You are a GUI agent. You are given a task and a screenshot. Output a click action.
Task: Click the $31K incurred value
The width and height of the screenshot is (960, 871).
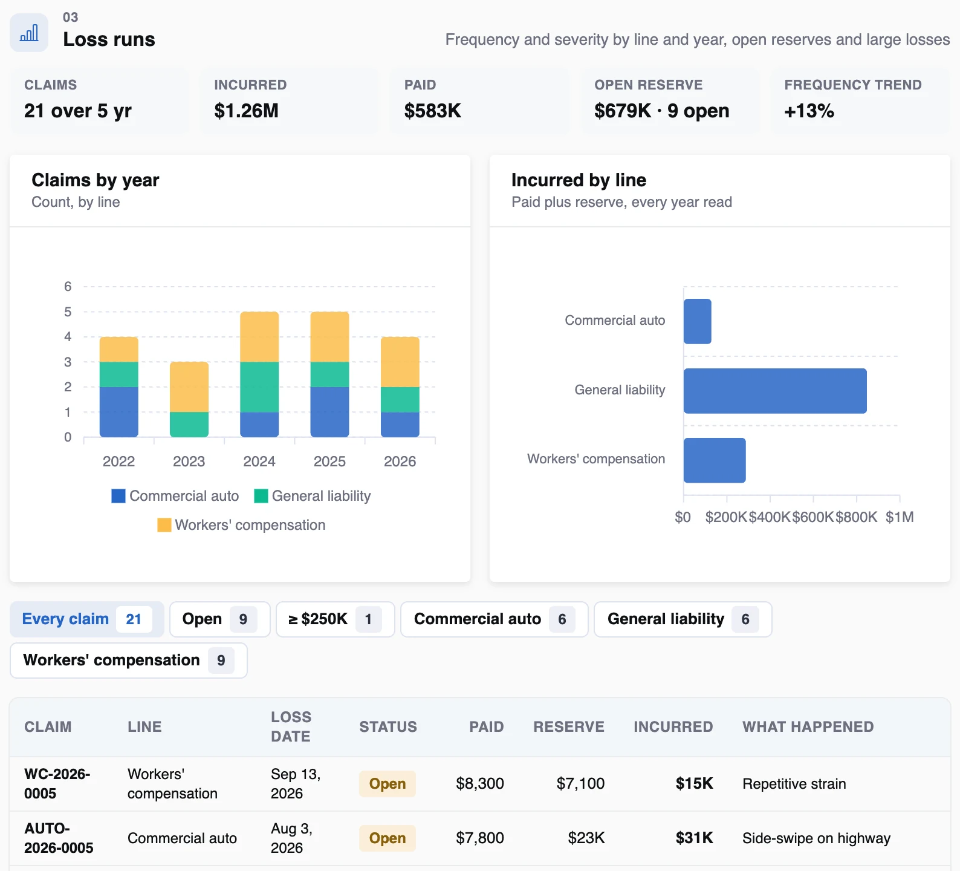click(695, 838)
